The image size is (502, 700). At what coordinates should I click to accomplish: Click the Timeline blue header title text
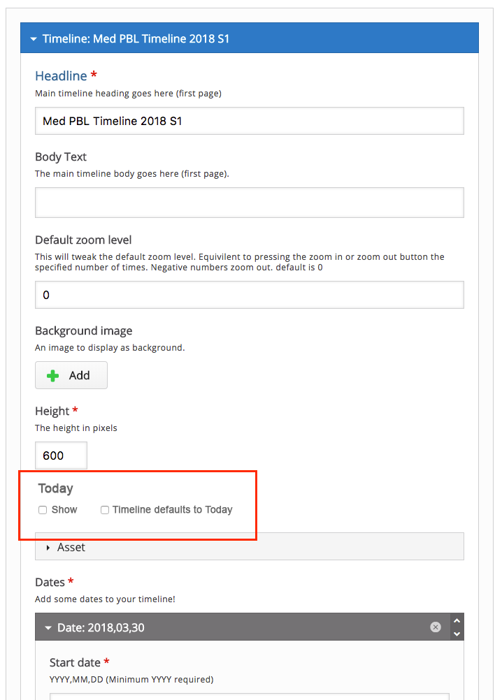(136, 39)
